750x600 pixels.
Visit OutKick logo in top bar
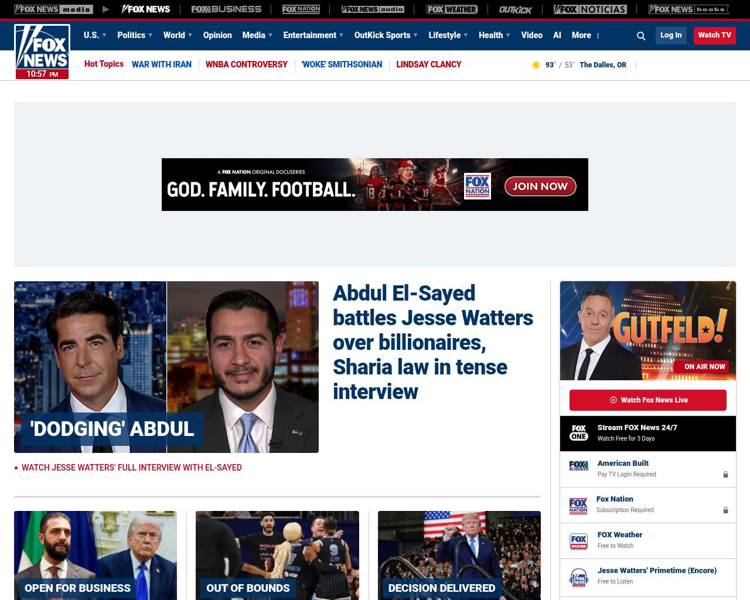(516, 9)
